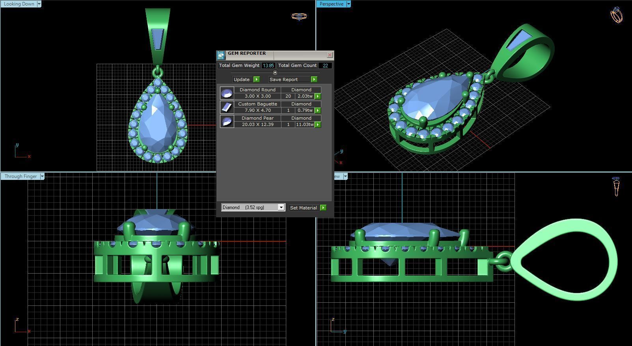The height and width of the screenshot is (346, 632).
Task: Click the 20.03 X 12.39 size cell
Action: tap(257, 124)
